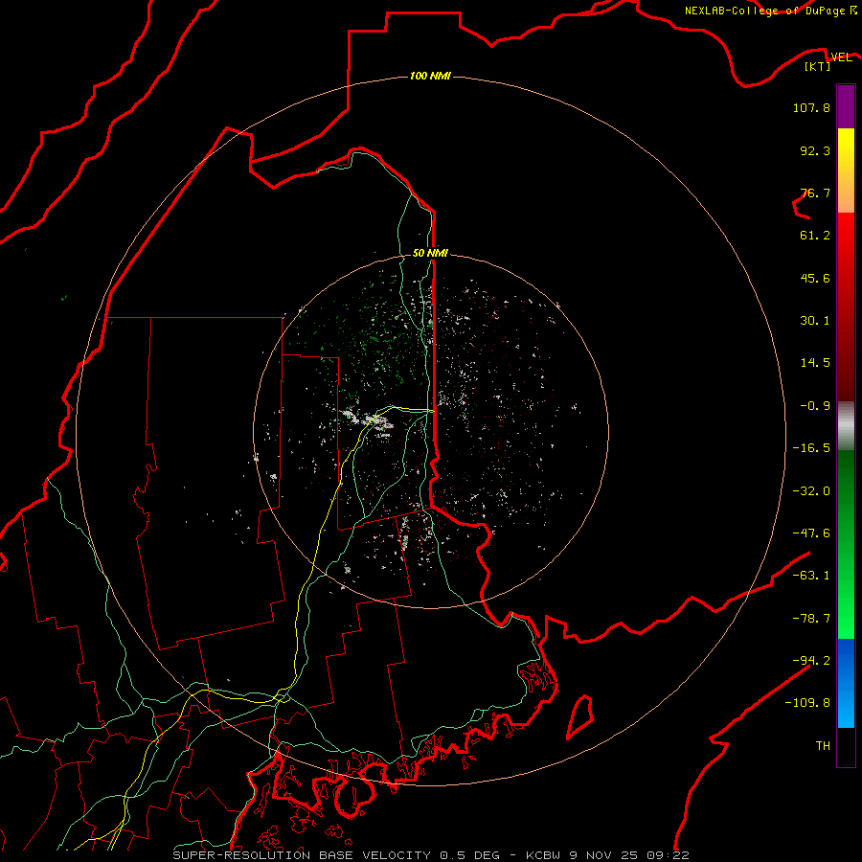Select the 61.2 velocity scale value
The image size is (862, 862).
click(x=815, y=236)
